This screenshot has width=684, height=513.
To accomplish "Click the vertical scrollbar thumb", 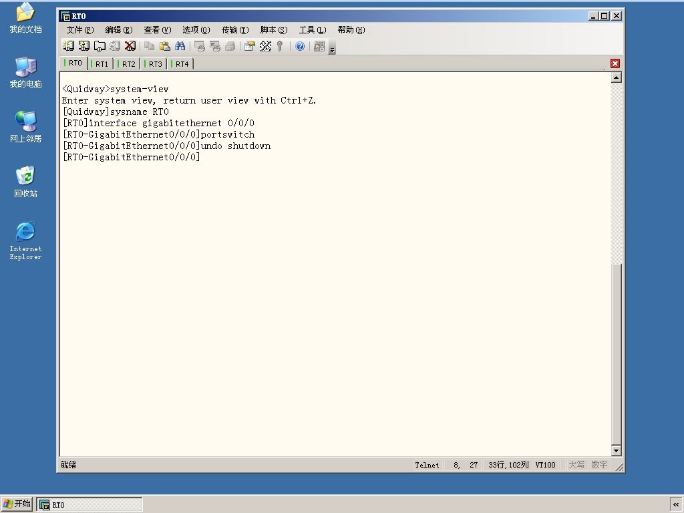I will pyautogui.click(x=616, y=354).
